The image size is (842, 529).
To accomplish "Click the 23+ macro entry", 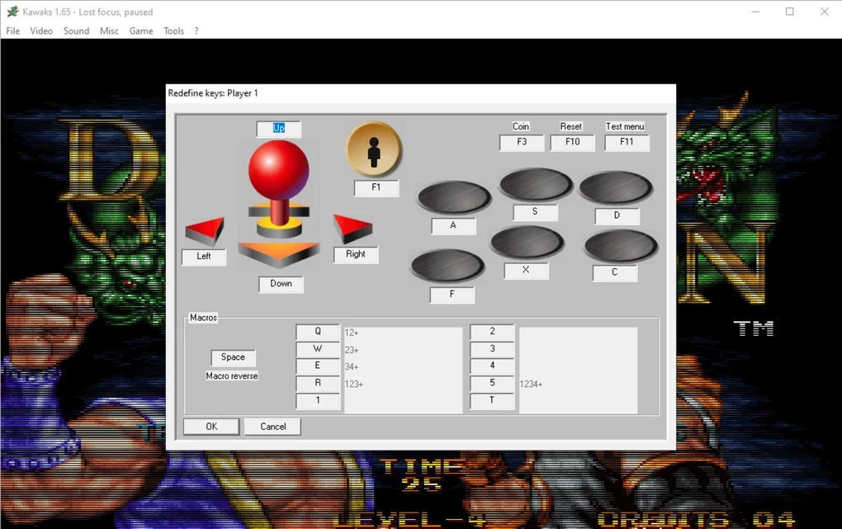I will (x=352, y=350).
